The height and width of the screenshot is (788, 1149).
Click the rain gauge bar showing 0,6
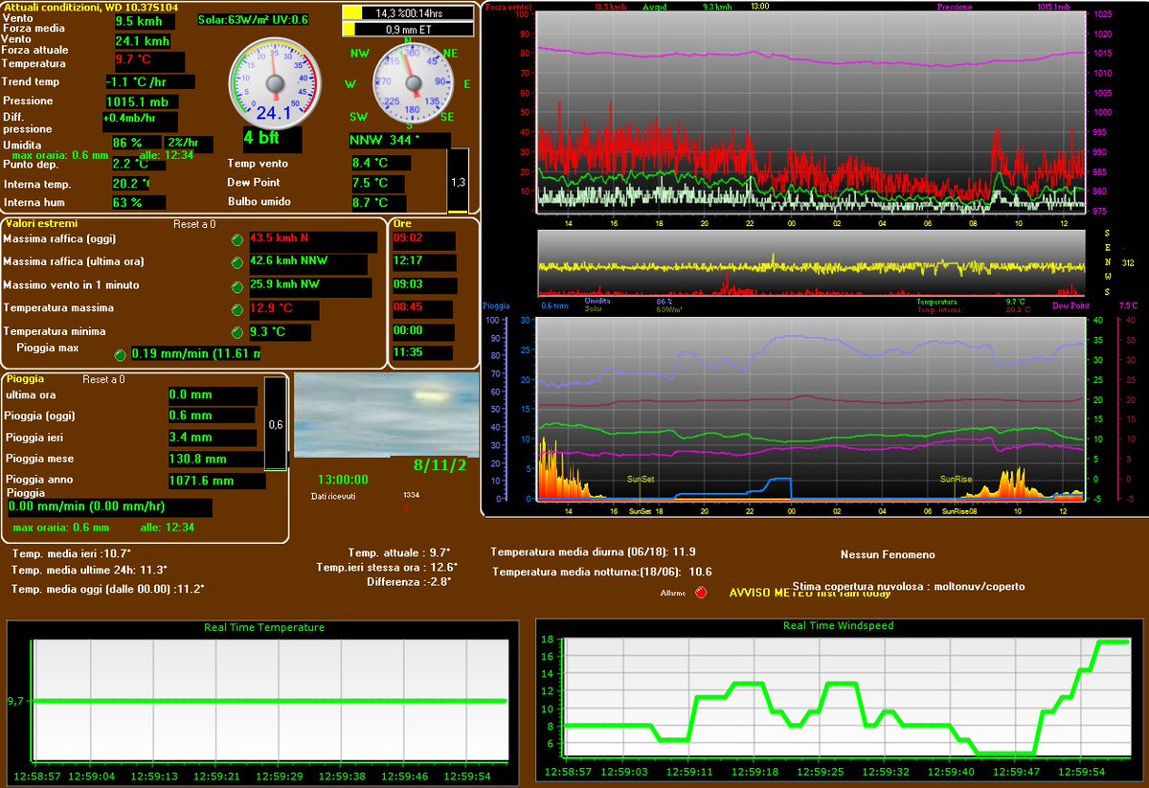276,424
